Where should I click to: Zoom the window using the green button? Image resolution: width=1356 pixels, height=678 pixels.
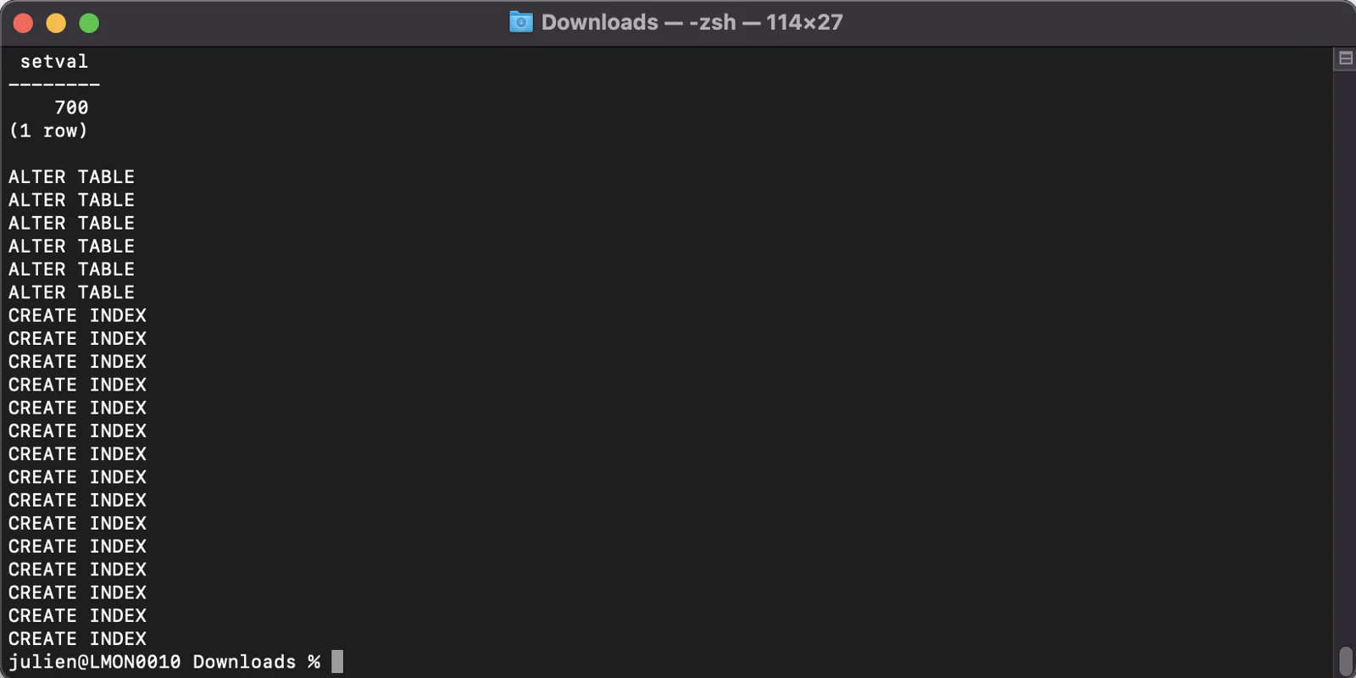point(89,23)
